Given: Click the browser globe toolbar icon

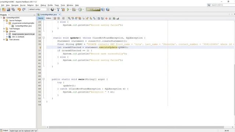Looking at the screenshot, I should pyautogui.click(x=52, y=10).
